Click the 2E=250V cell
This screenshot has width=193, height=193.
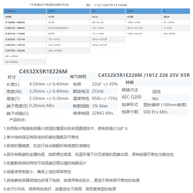point(25,56)
